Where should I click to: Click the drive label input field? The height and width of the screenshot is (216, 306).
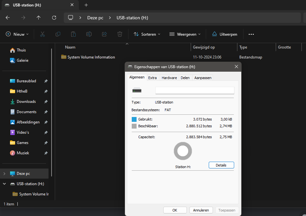195,91
